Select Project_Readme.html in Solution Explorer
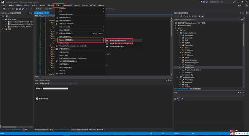Viewport: 249px width, 136px height. click(x=193, y=70)
